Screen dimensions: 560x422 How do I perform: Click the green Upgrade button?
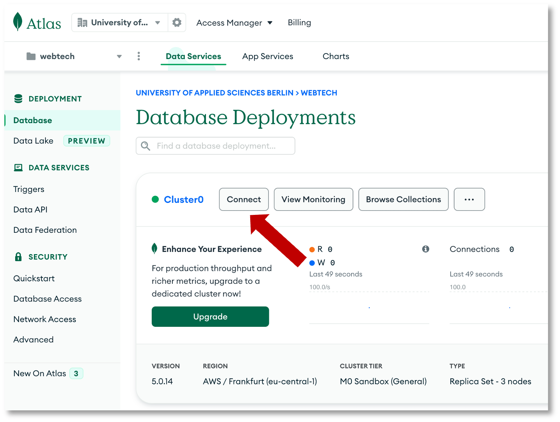(210, 317)
